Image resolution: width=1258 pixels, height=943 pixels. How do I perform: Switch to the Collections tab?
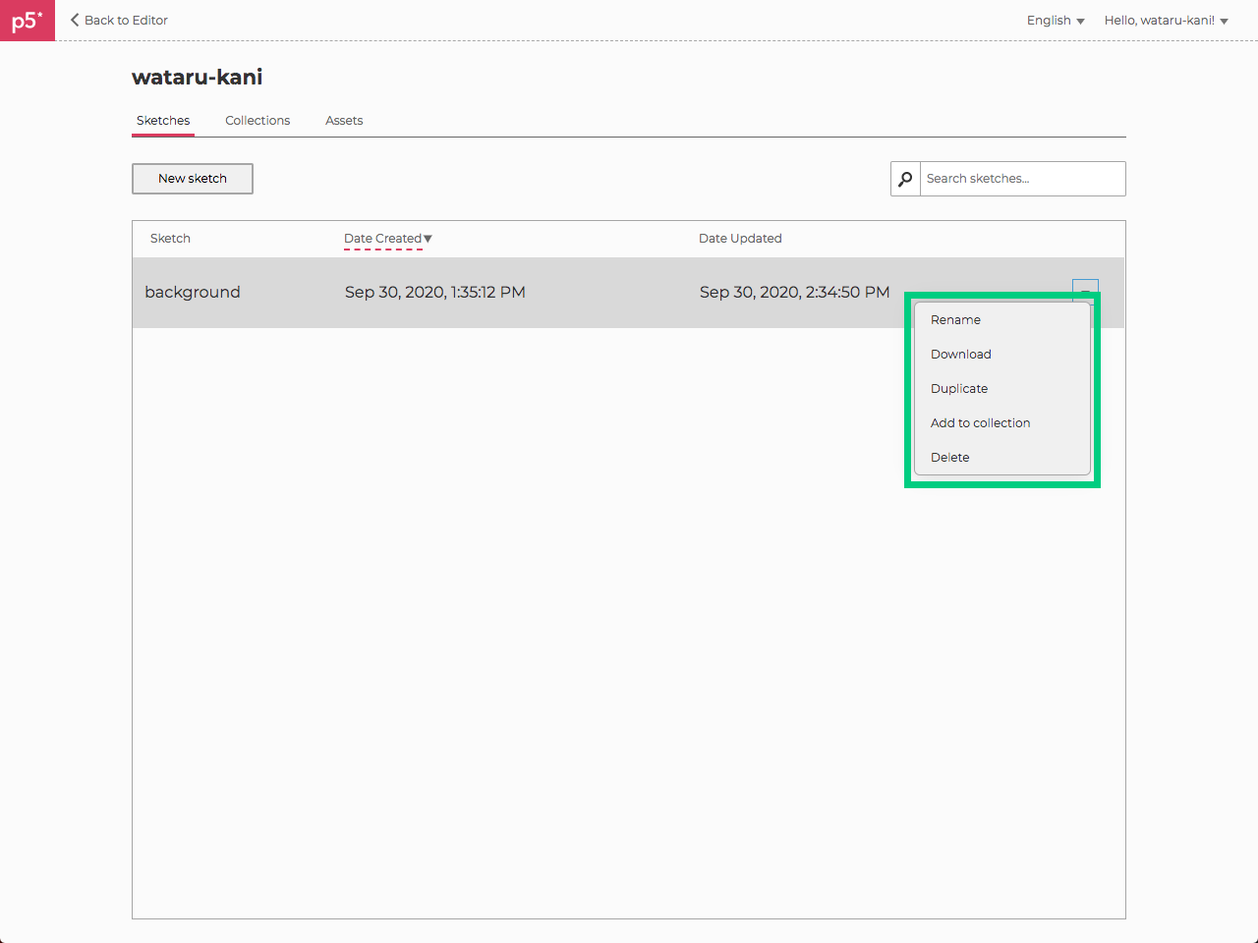click(x=257, y=121)
